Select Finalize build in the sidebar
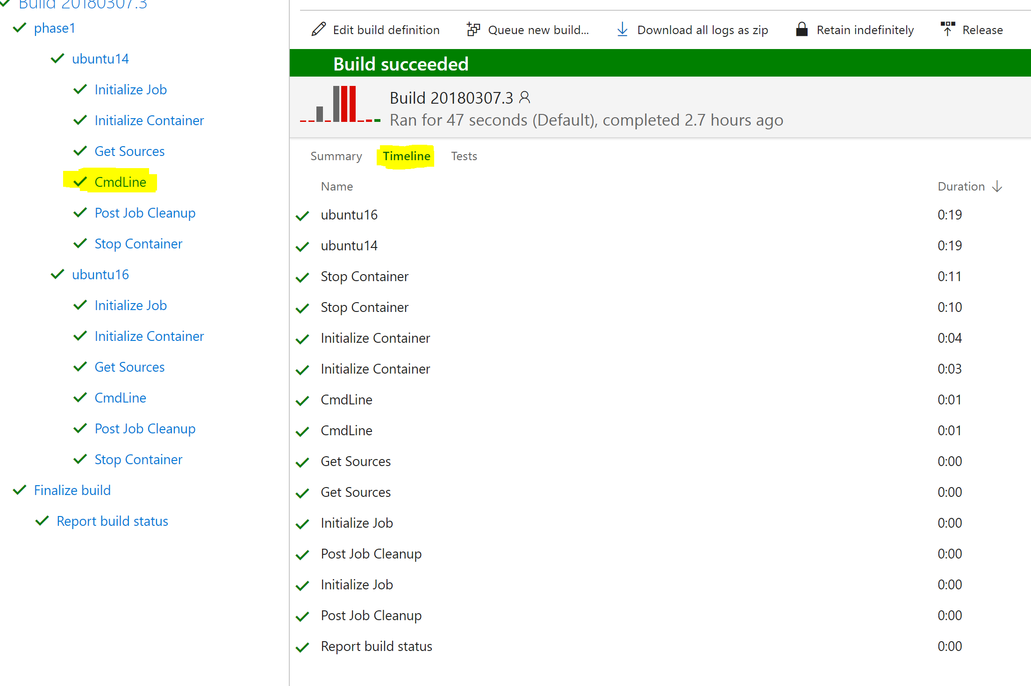The image size is (1031, 686). 72,490
